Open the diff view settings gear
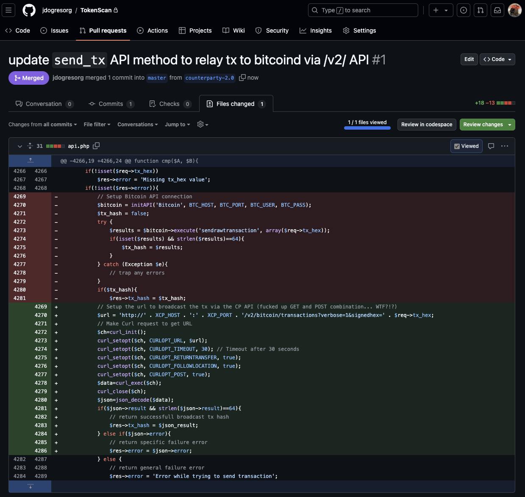 tap(203, 125)
